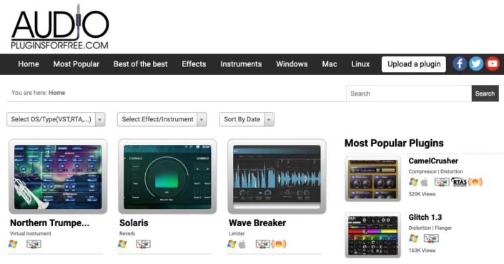This screenshot has width=504, height=264.
Task: Focus the Search input field
Action: (x=409, y=93)
